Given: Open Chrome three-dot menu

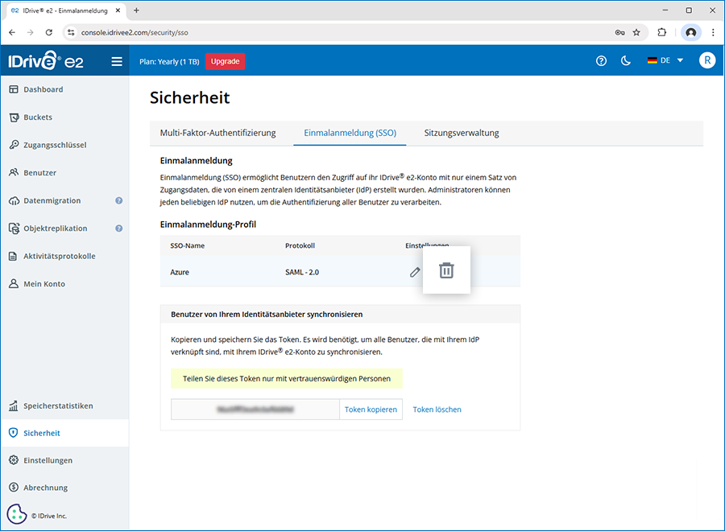Looking at the screenshot, I should coord(713,32).
